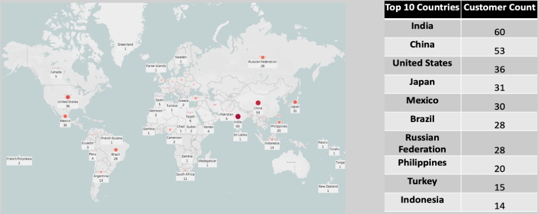Select the Russian Federation map marker
The image size is (539, 214).
263,57
